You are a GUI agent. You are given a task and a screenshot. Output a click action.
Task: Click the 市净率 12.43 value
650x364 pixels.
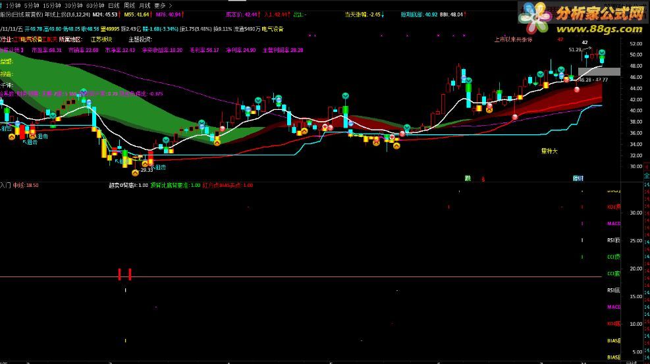120,50
